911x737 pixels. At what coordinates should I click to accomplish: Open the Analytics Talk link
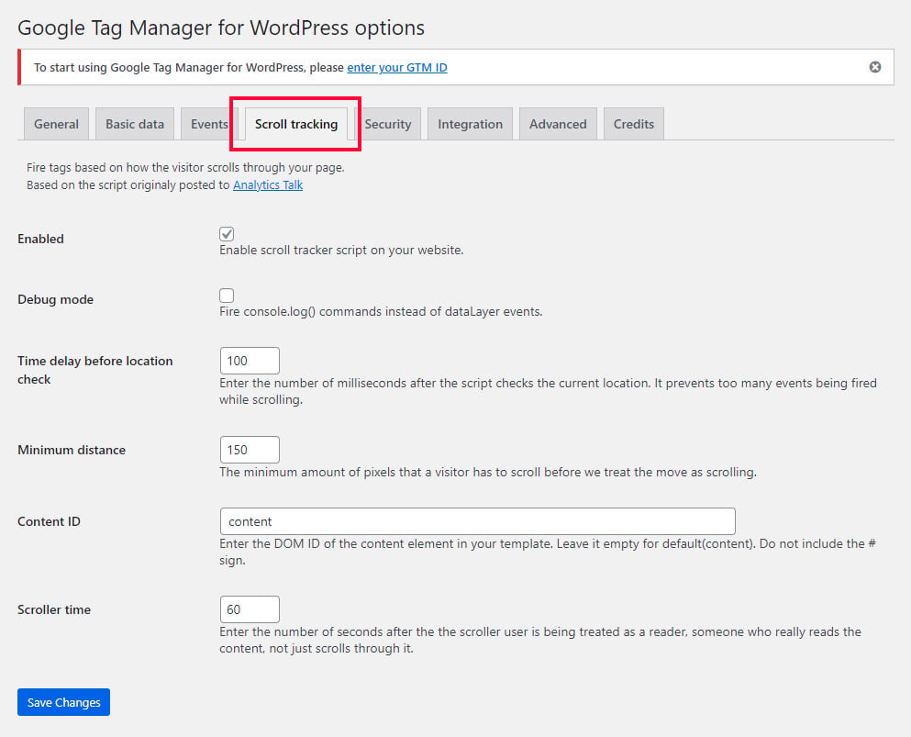click(x=267, y=184)
